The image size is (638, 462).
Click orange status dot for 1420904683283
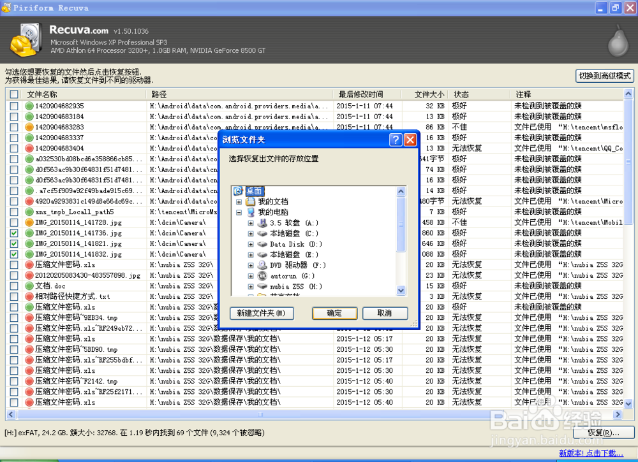(x=29, y=127)
